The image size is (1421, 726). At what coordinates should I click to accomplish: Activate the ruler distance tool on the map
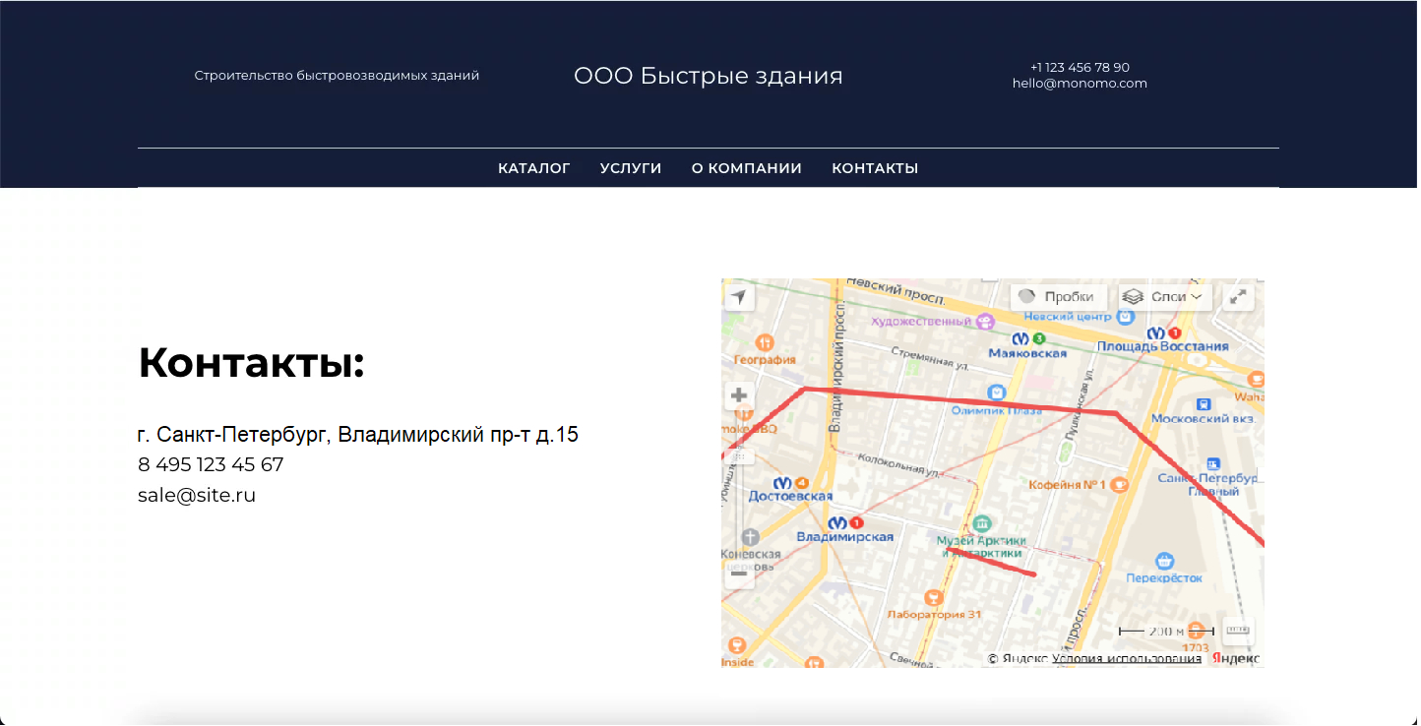[x=1238, y=631]
